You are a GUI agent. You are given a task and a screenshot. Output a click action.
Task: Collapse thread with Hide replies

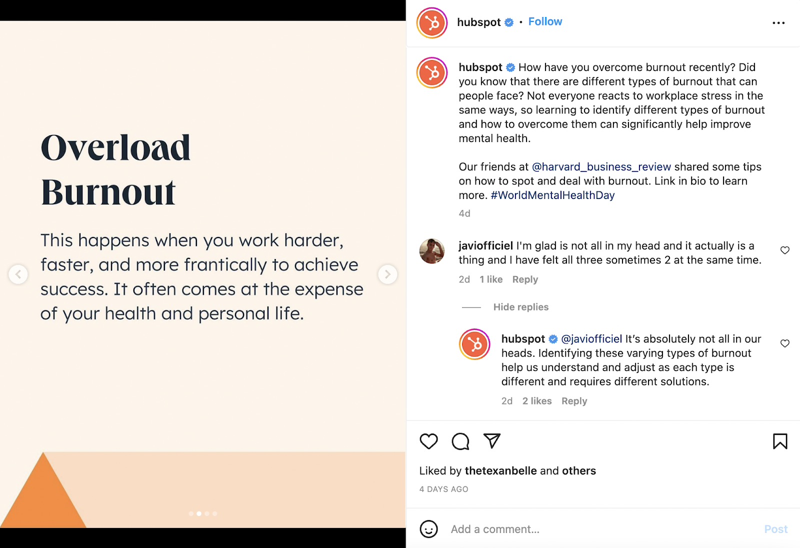click(x=520, y=307)
